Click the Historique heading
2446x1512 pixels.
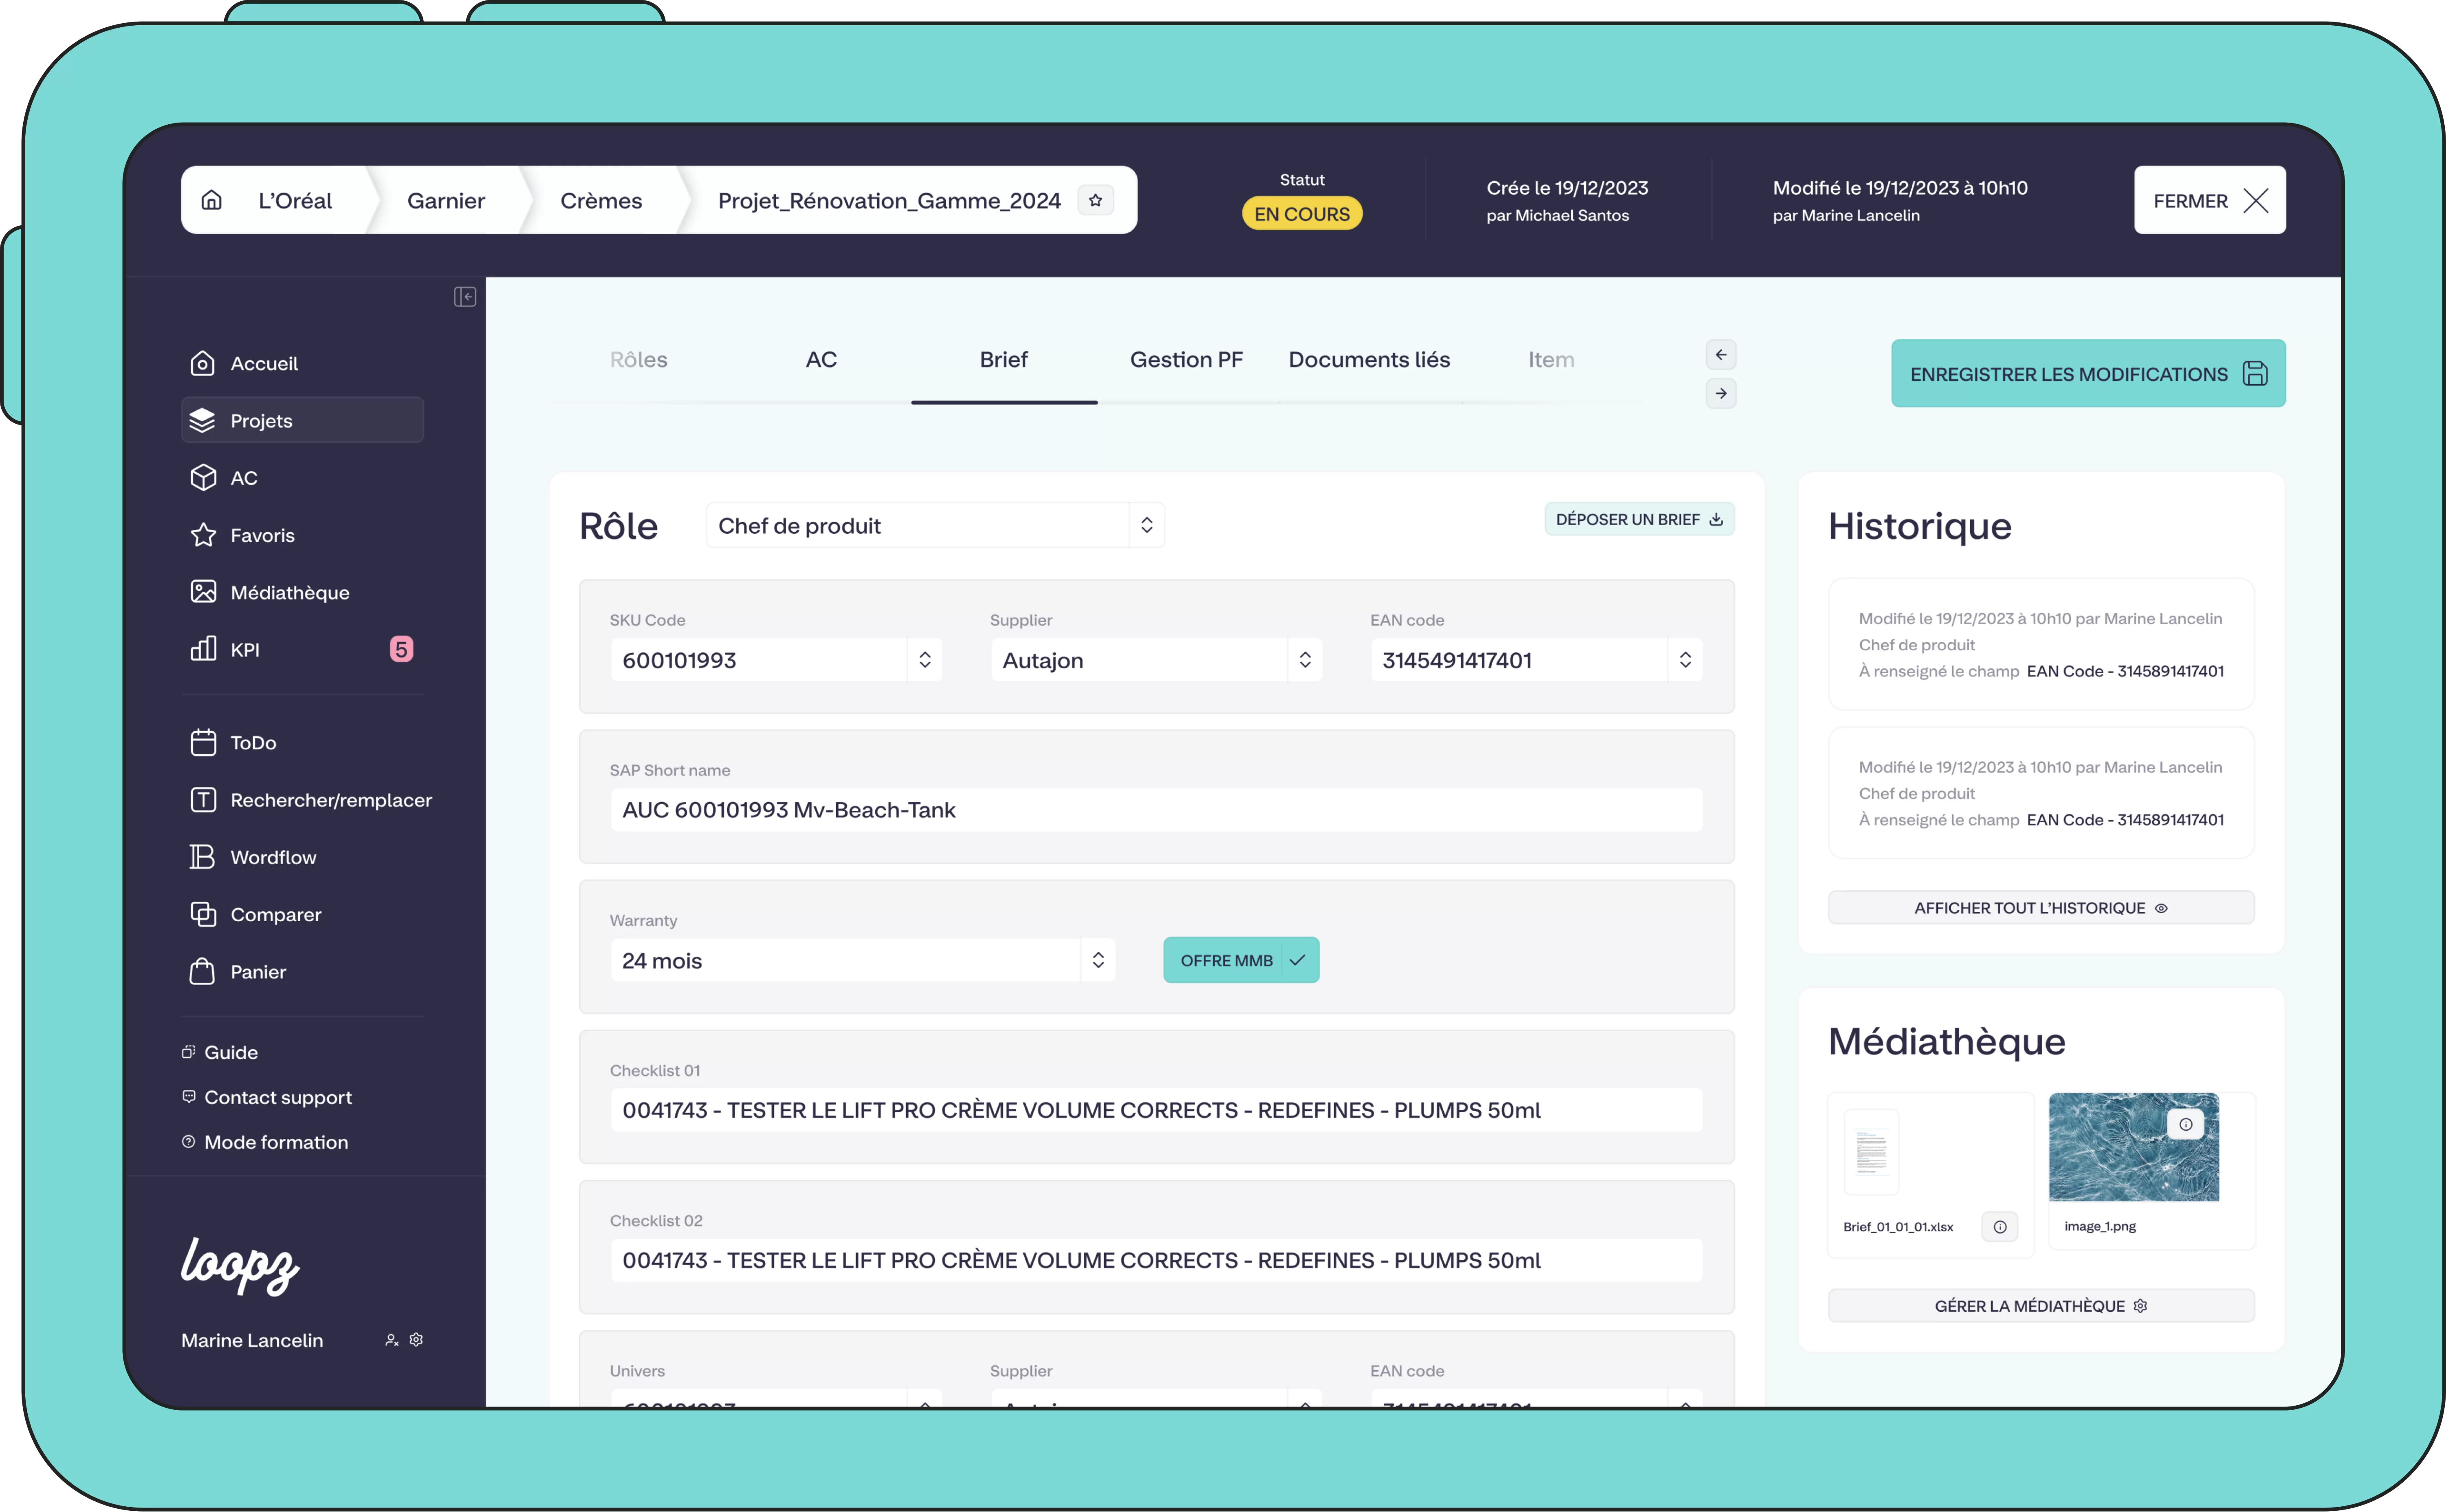1920,526
